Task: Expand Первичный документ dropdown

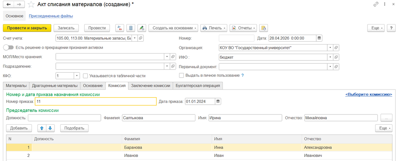Action: [330, 67]
